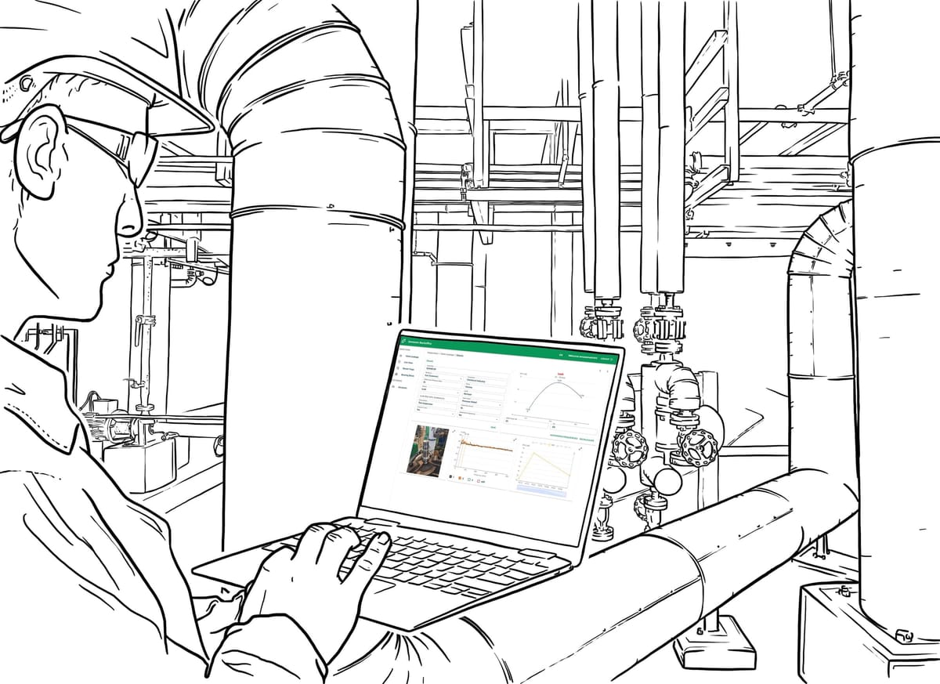Click expand icon on the orange line chart

(514, 441)
